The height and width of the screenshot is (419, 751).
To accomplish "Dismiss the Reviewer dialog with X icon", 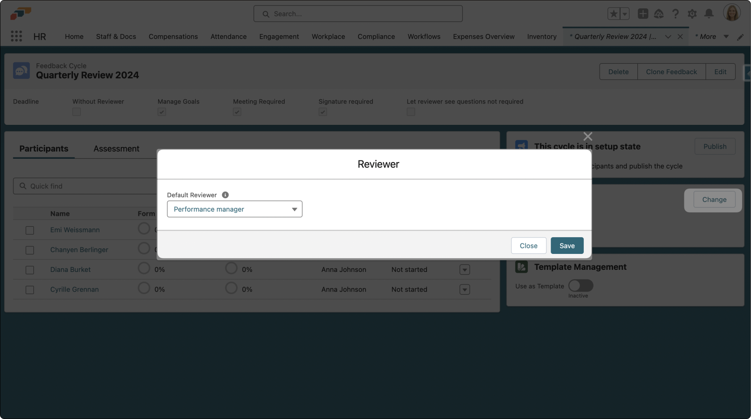I will point(587,137).
